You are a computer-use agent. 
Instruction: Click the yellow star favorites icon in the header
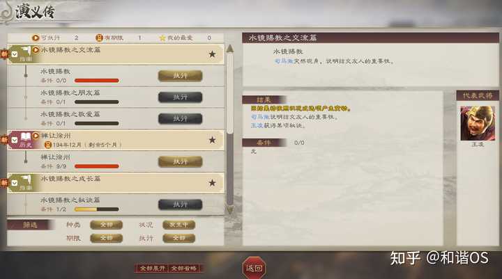[162, 38]
